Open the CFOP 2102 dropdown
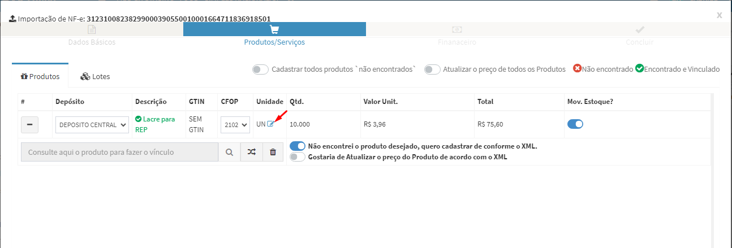The height and width of the screenshot is (248, 732). click(235, 125)
